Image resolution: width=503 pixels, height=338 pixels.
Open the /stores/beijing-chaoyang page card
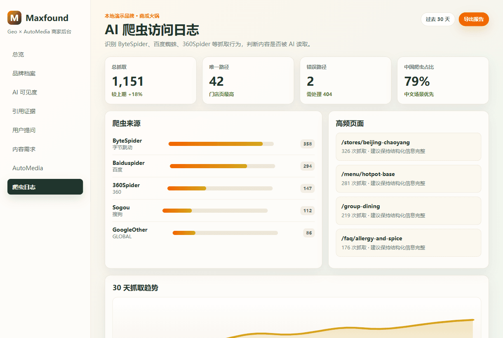point(409,147)
